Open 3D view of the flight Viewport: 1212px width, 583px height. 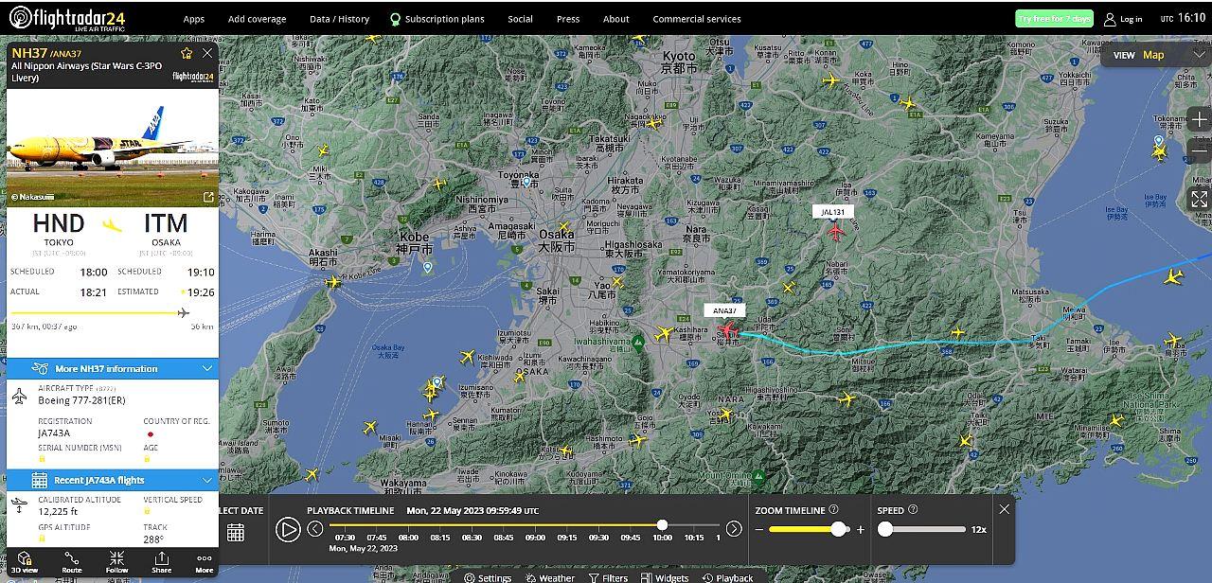coord(25,562)
